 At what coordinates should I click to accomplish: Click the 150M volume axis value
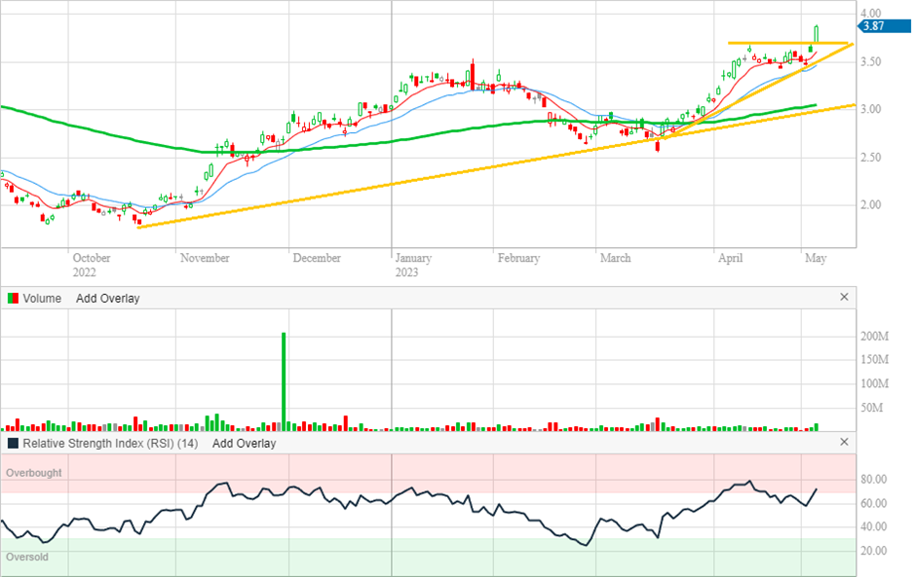[x=874, y=360]
